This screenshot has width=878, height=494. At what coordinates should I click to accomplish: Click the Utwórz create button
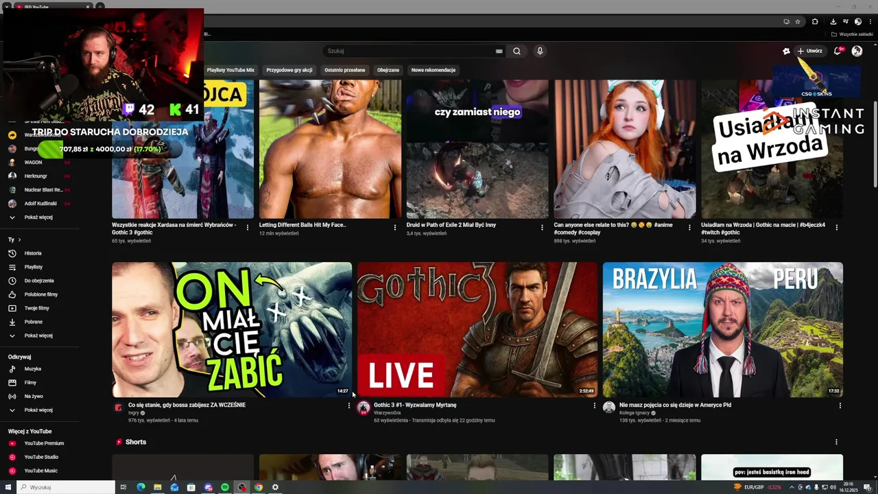click(810, 51)
